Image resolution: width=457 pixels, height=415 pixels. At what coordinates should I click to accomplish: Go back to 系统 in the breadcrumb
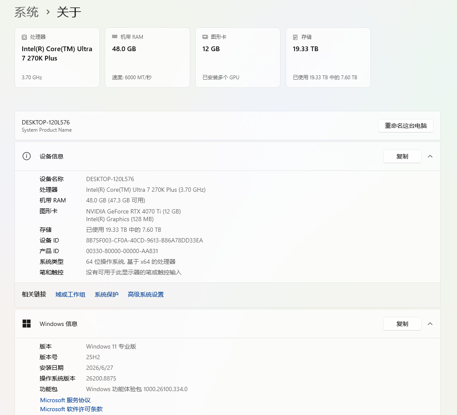pos(26,12)
